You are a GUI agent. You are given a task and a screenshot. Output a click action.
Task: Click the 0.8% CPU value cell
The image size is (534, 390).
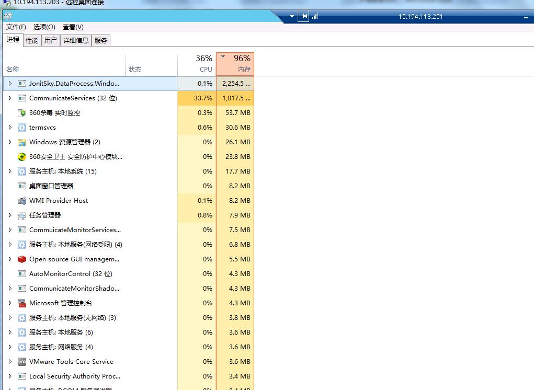[197, 215]
